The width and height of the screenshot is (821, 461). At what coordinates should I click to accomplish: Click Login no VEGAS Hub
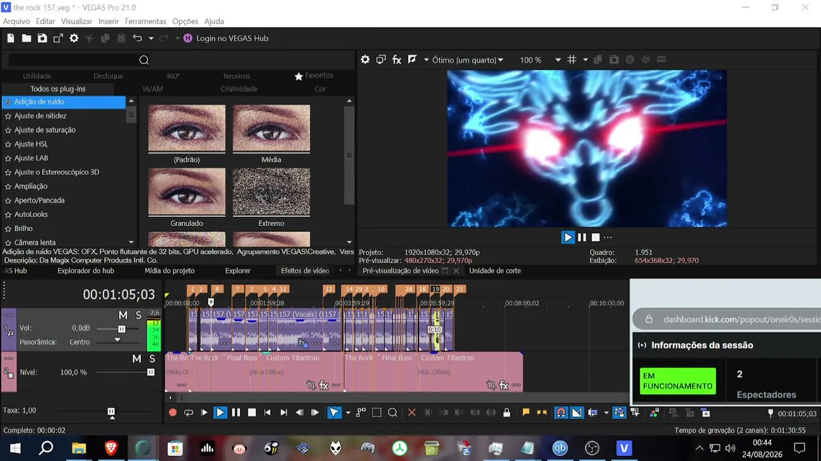click(232, 38)
